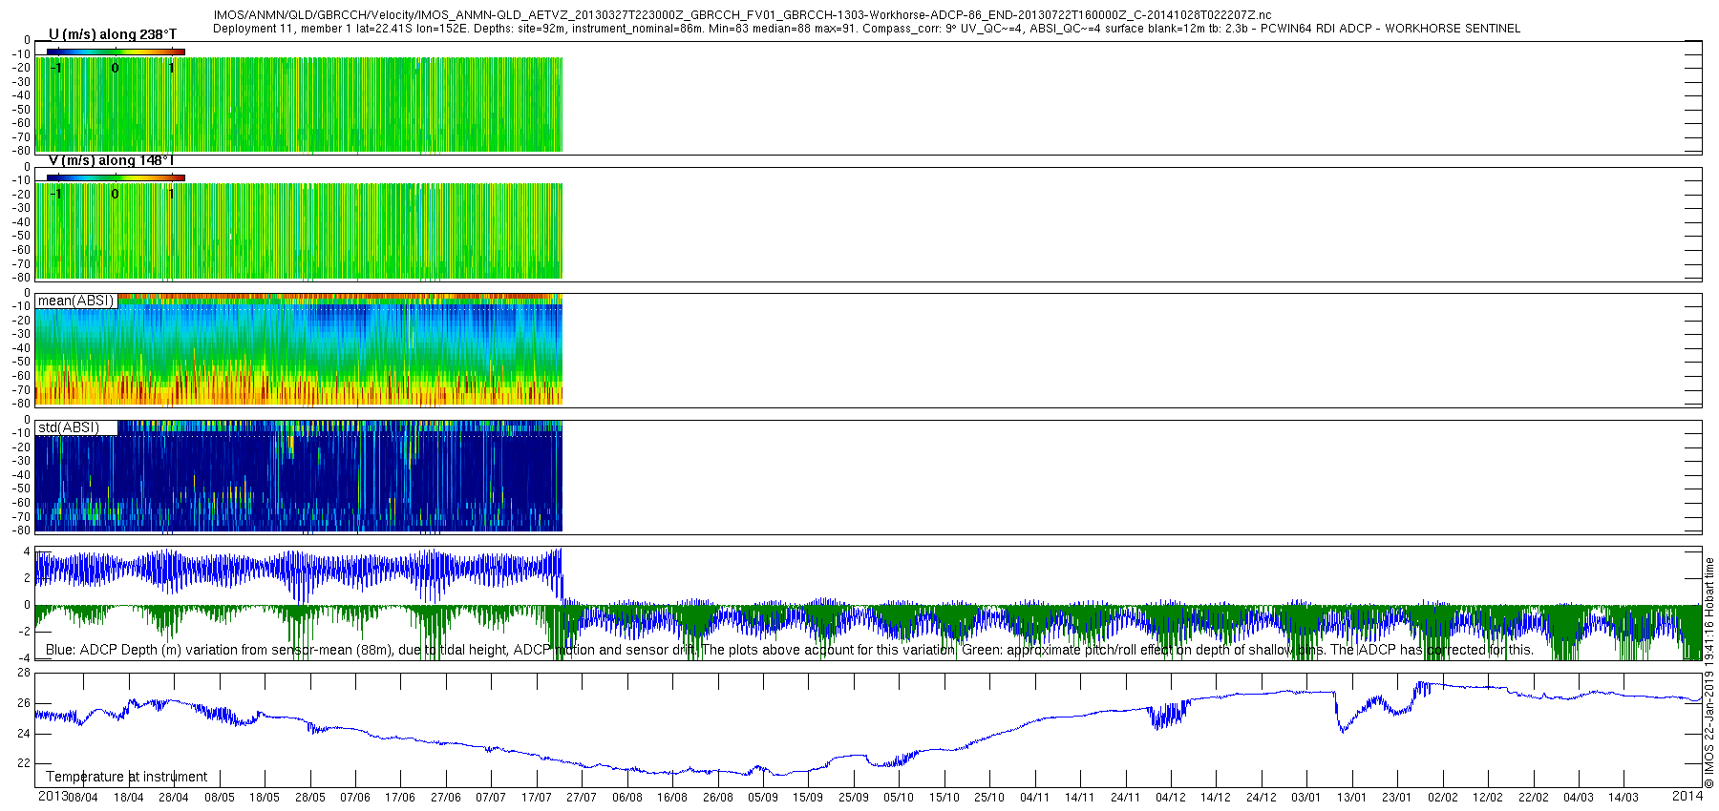Click the 08/04 date tick label
1719x811 pixels.
(x=82, y=798)
